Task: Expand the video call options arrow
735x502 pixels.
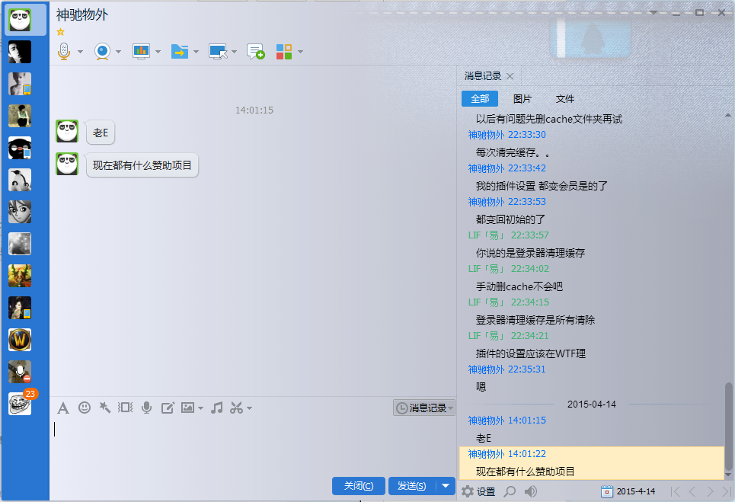Action: (x=118, y=52)
